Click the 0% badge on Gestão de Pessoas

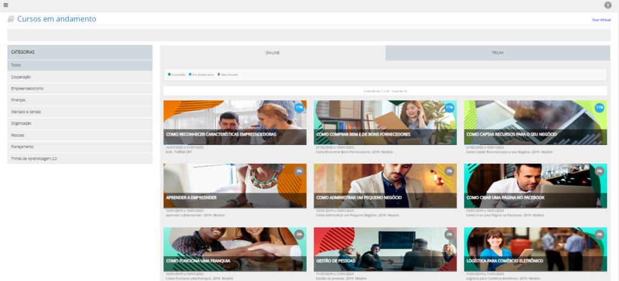449,234
